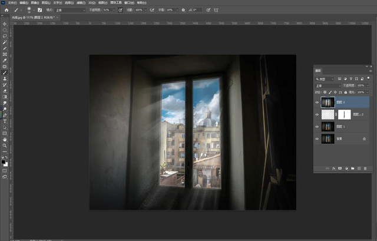Image resolution: width=377 pixels, height=241 pixels.
Task: Set background color swatch
Action: click(x=6, y=164)
